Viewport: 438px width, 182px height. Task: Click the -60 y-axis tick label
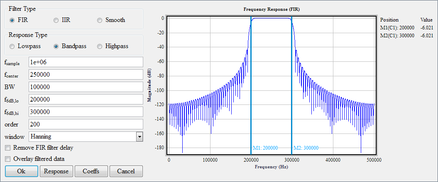(x=160, y=62)
